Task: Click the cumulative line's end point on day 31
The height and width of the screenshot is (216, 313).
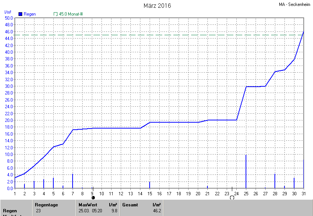Action: tap(303, 32)
